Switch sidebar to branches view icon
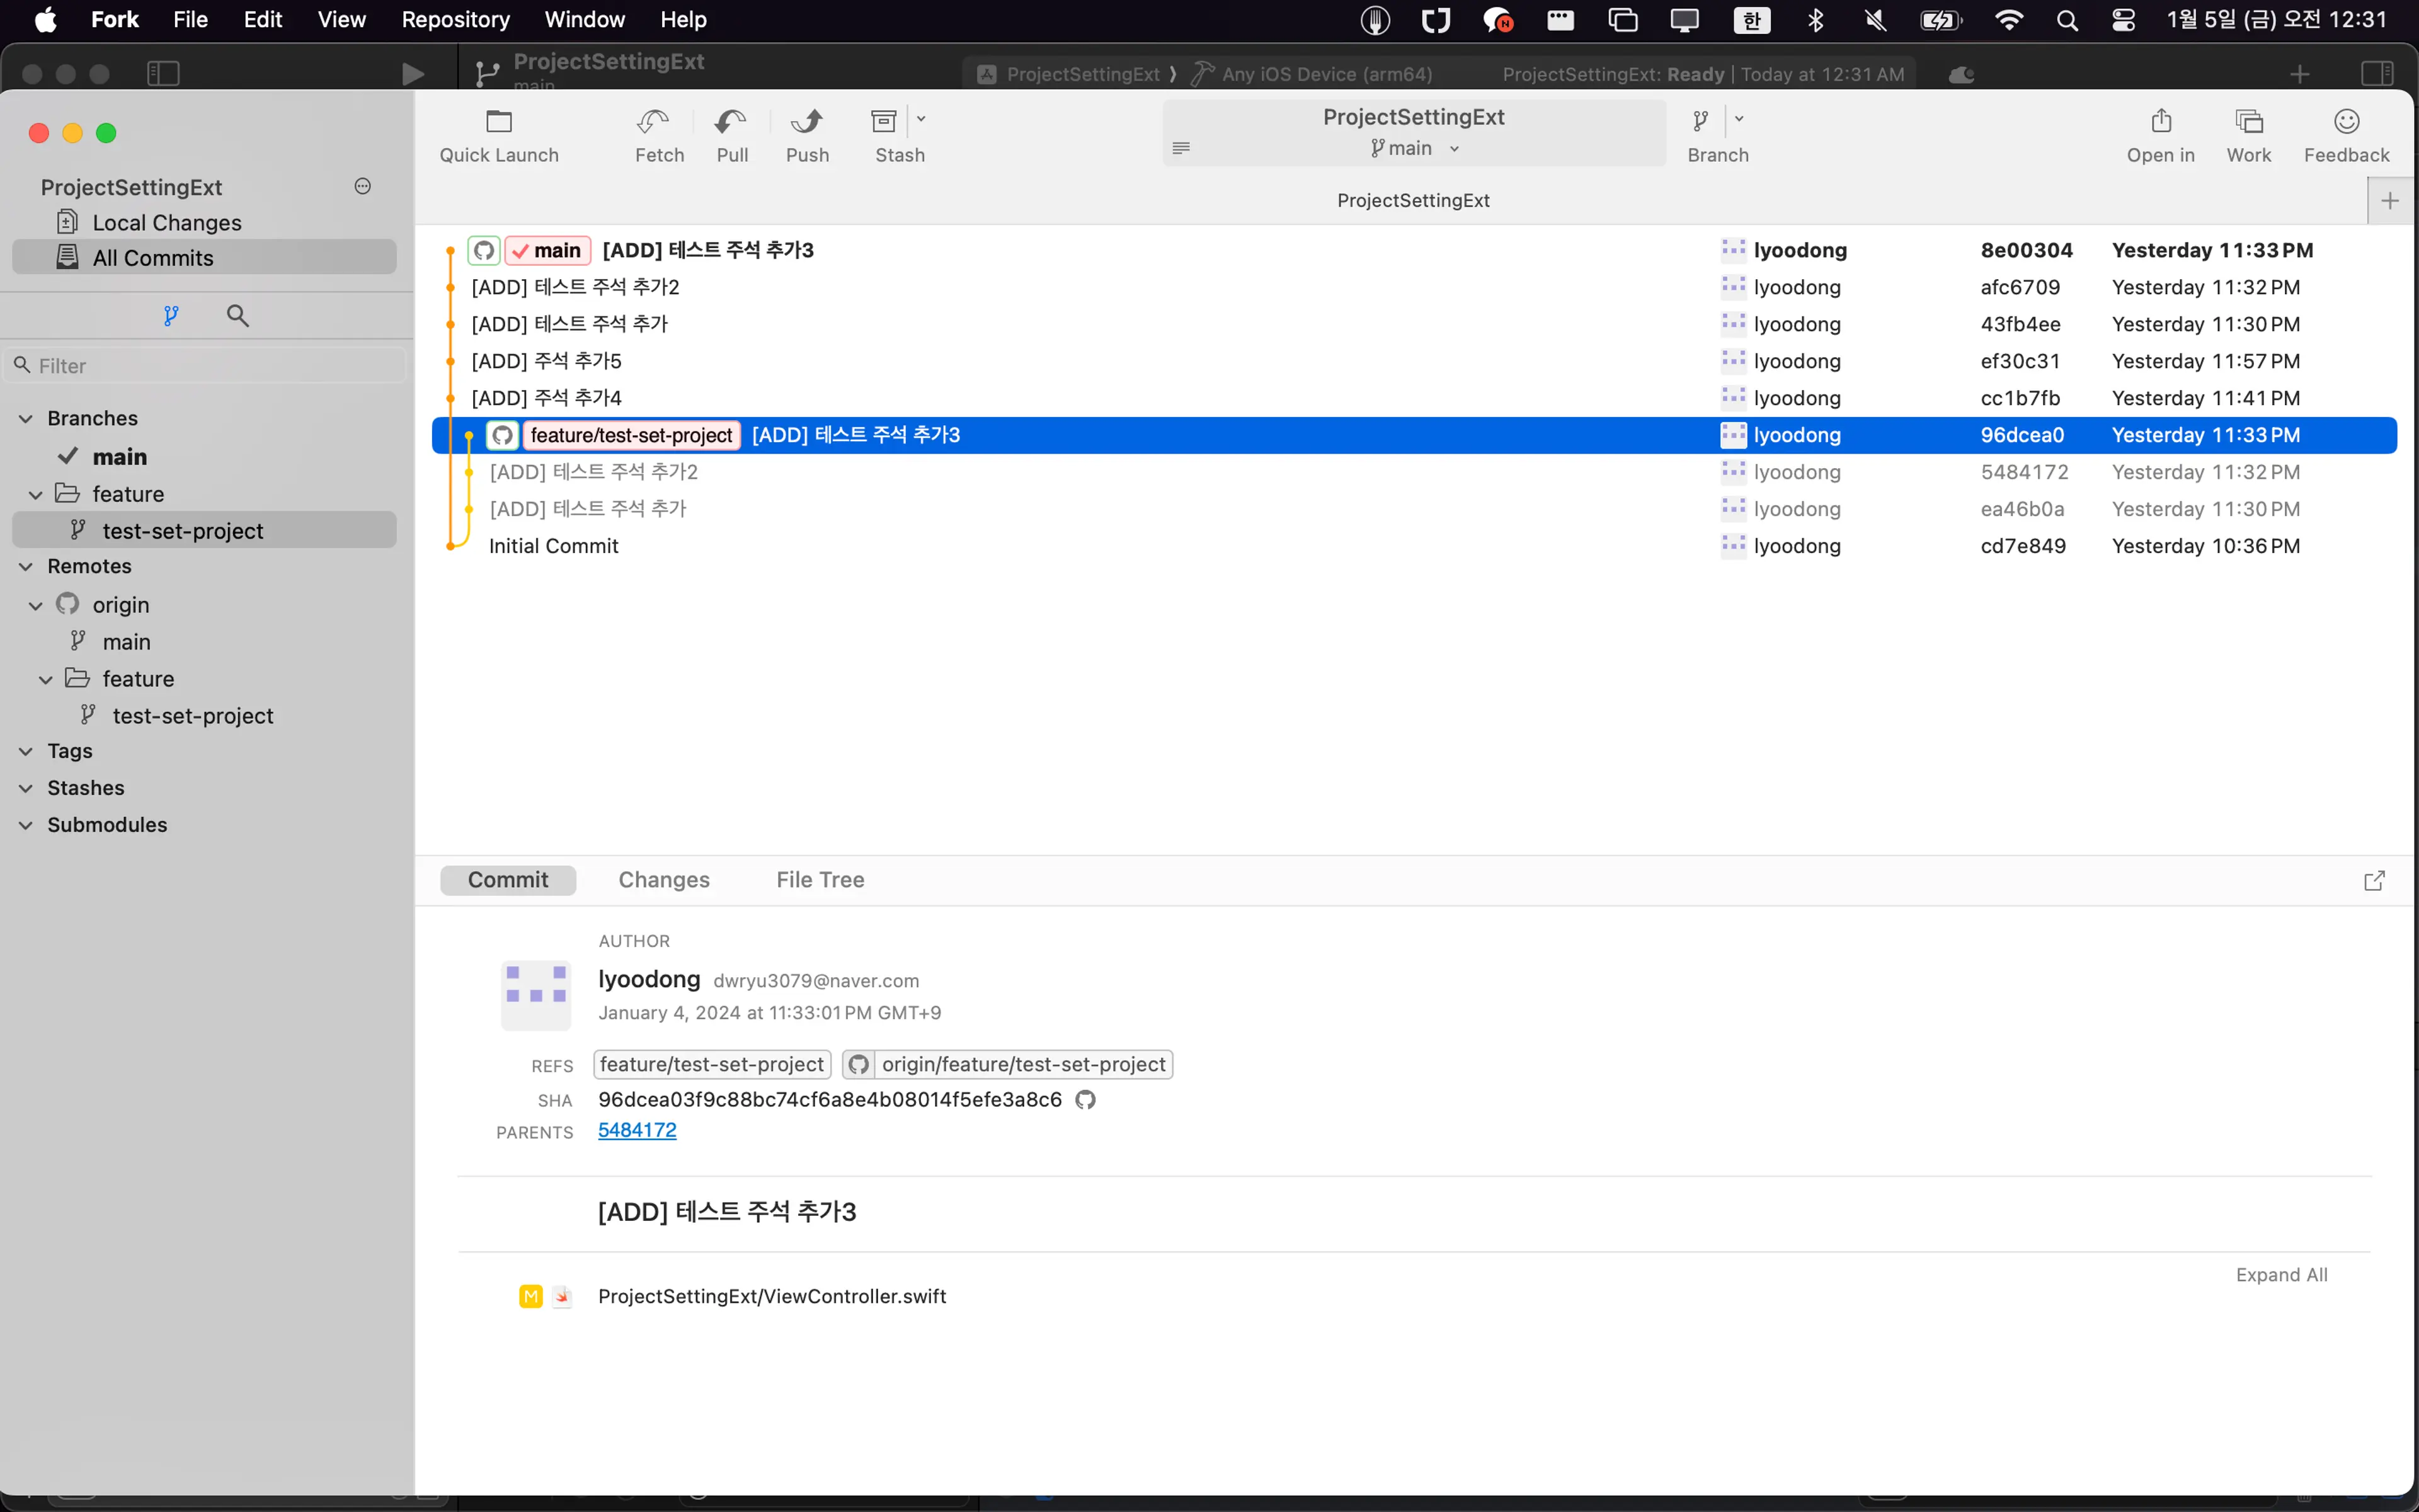Image resolution: width=2419 pixels, height=1512 pixels. click(x=171, y=316)
